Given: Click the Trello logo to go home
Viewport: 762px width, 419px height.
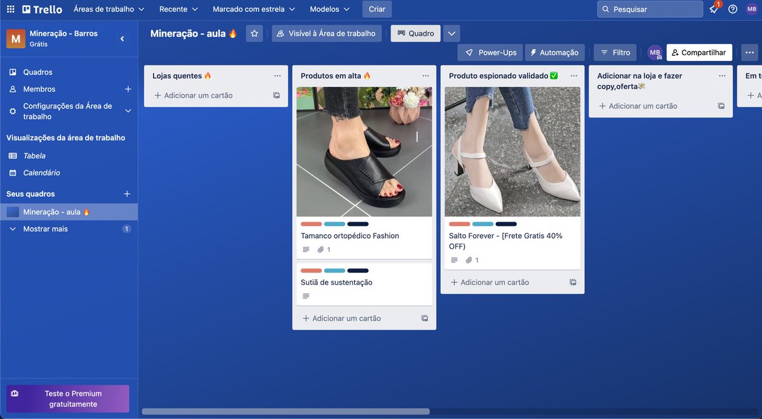Looking at the screenshot, I should tap(43, 10).
